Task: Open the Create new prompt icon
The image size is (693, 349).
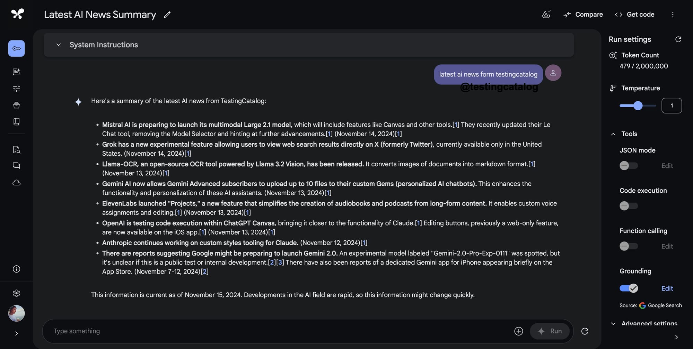Action: click(16, 72)
